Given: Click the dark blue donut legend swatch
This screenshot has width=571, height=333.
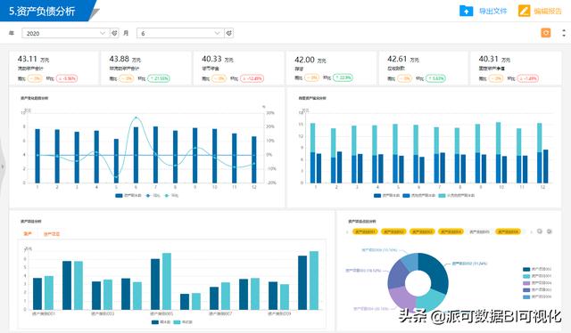Looking at the screenshot, I should [526, 269].
